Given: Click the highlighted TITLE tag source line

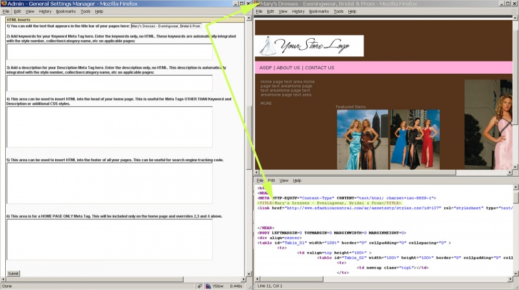Looking at the screenshot, I should (x=330, y=203).
